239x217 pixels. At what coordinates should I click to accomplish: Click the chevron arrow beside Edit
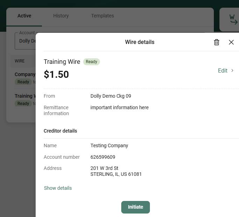(x=232, y=70)
